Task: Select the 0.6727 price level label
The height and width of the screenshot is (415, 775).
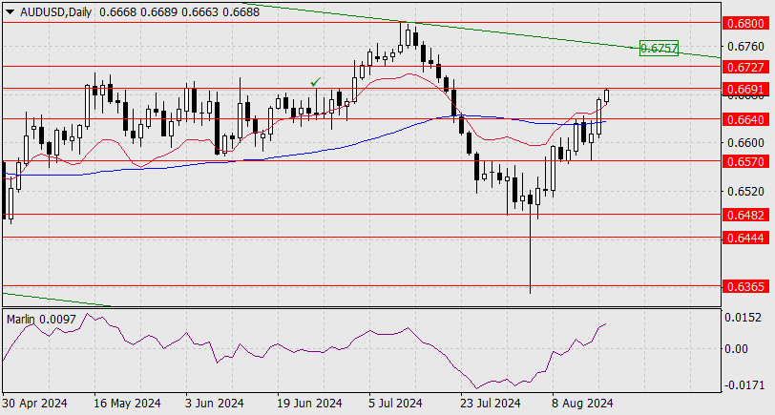Action: pos(745,67)
